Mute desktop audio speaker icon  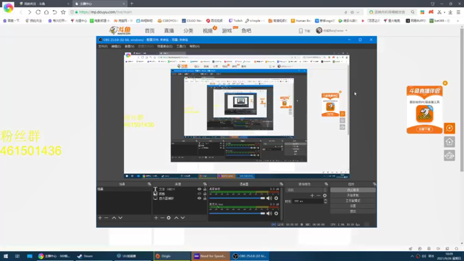[x=269, y=198]
